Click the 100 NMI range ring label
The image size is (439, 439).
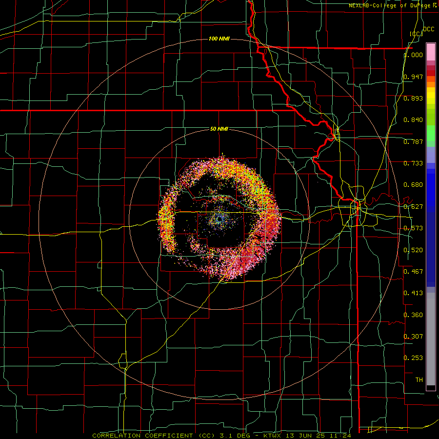219,39
